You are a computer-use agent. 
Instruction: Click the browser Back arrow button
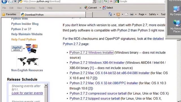tap(4, 1)
